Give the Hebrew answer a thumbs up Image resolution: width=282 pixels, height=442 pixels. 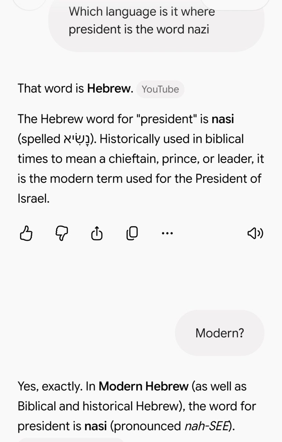(26, 233)
